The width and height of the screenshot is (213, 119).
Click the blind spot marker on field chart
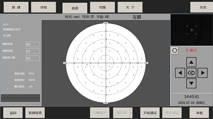87,65
